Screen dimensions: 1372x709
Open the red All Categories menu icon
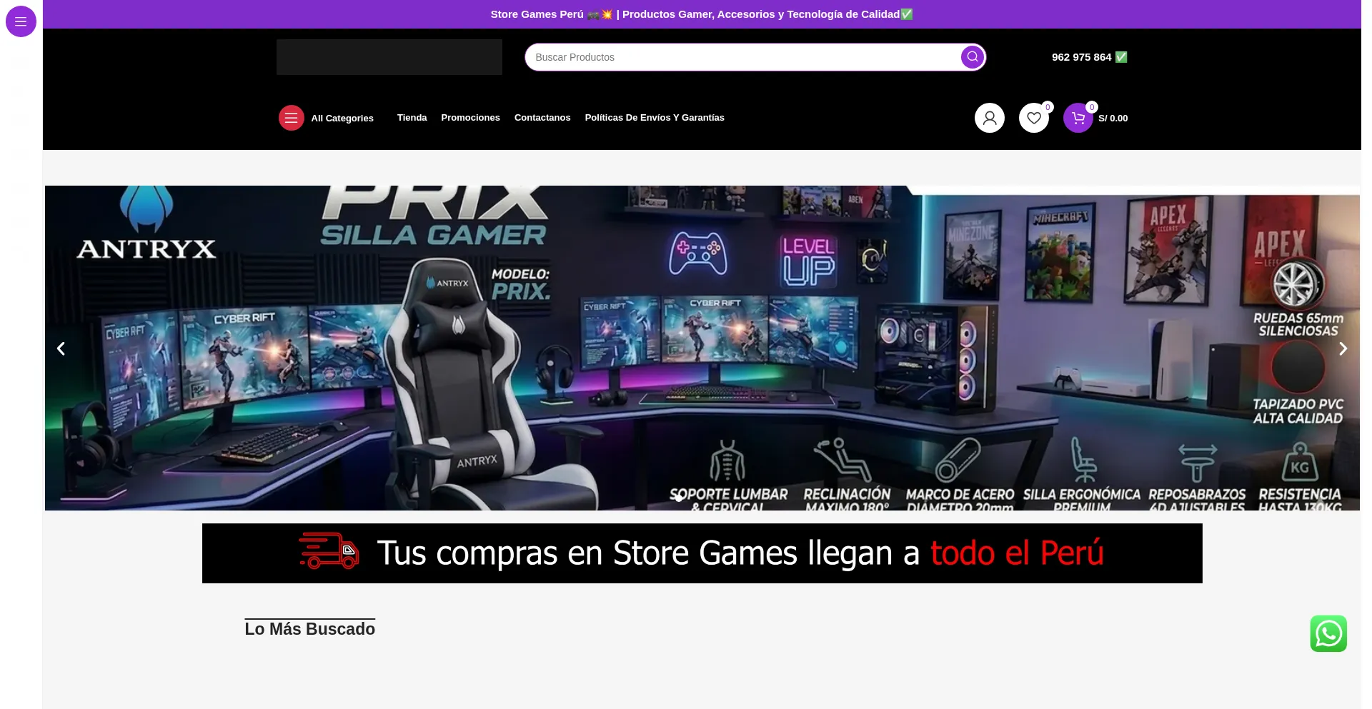pos(291,118)
